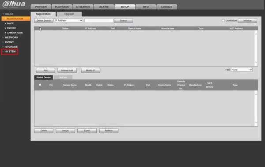Image resolution: width=265 pixels, height=167 pixels.
Task: Switch to the Upgrade tab
Action: pyautogui.click(x=69, y=14)
